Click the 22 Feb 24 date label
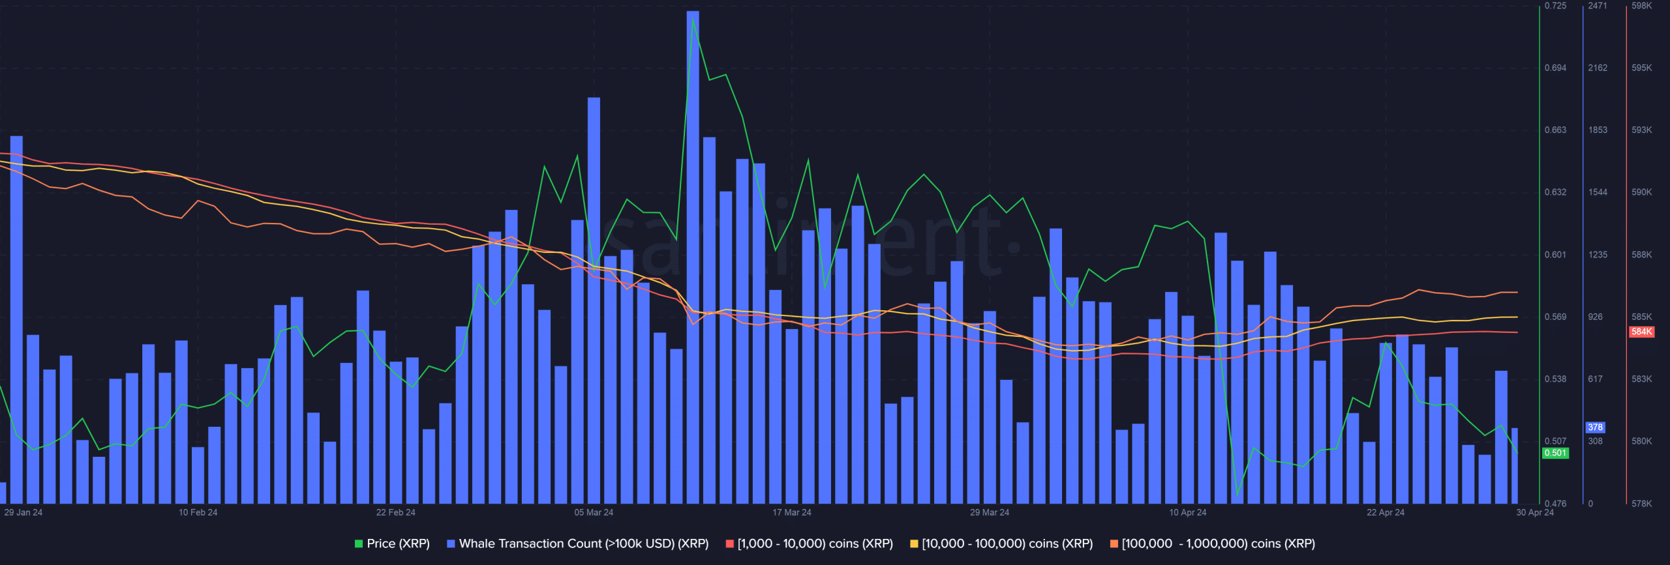1670x565 pixels. click(x=396, y=512)
